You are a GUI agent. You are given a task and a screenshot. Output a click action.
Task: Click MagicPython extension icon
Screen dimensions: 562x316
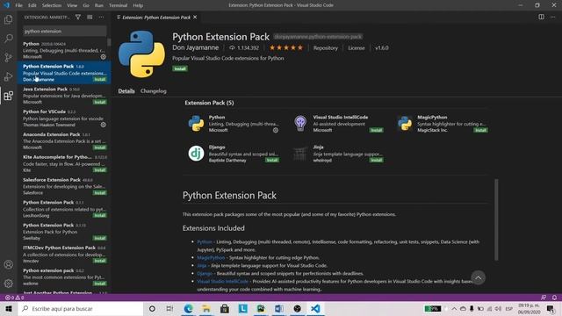[405, 123]
